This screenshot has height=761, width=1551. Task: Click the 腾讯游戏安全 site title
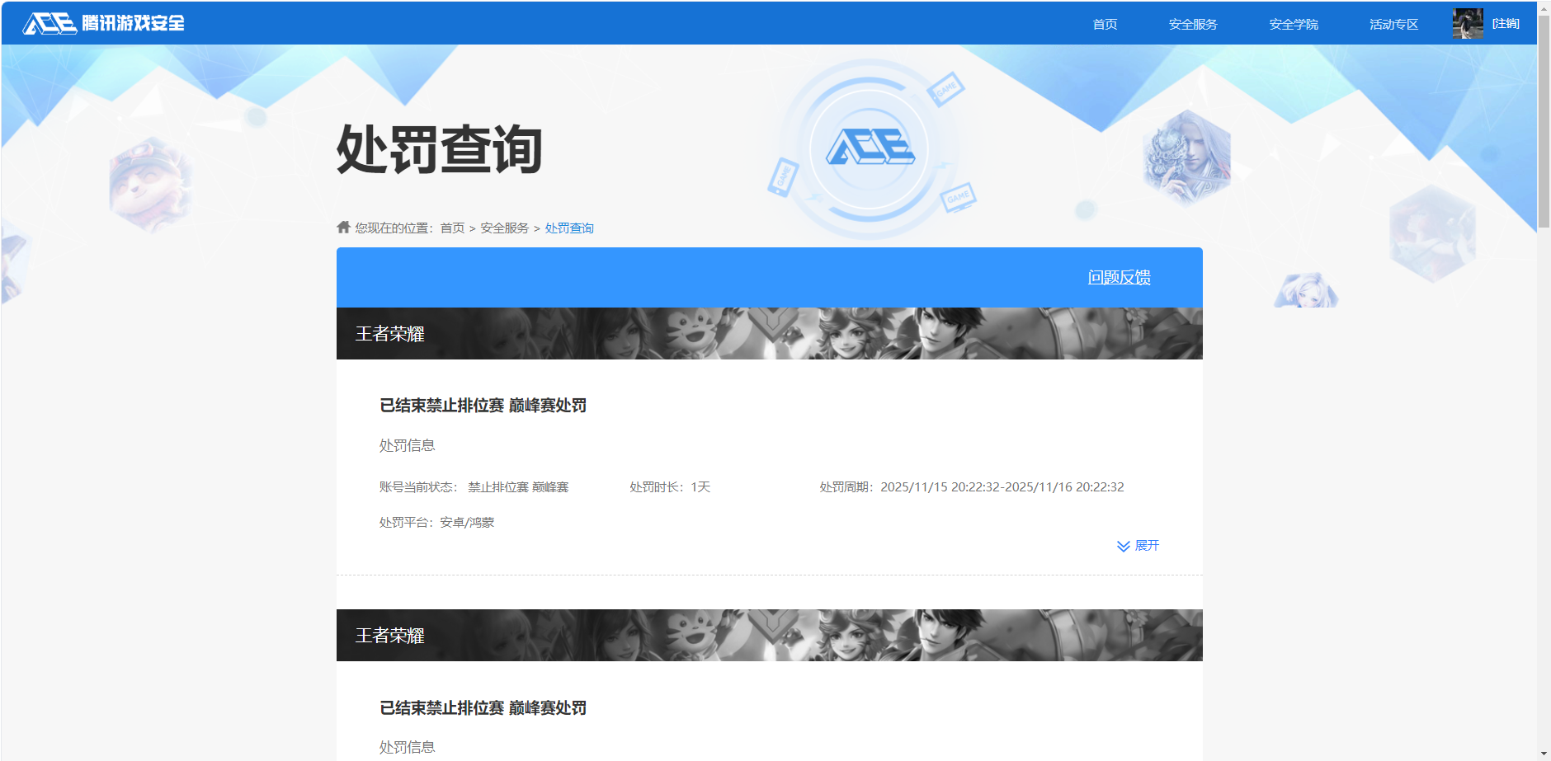tap(132, 22)
